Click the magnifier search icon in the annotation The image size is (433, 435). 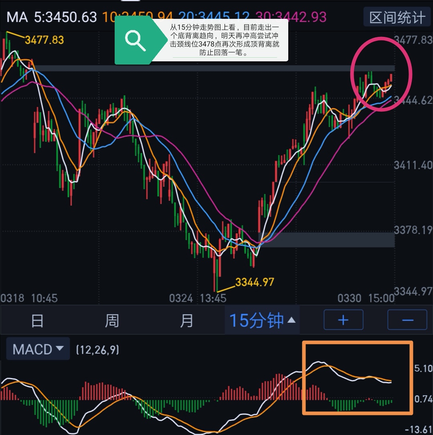coord(135,41)
